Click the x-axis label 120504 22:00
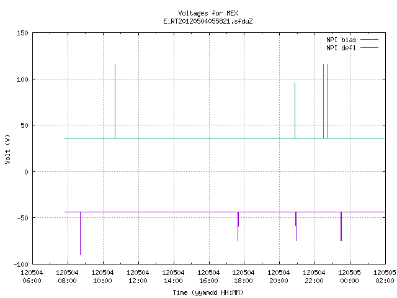This screenshot has height=298, width=397. [314, 277]
